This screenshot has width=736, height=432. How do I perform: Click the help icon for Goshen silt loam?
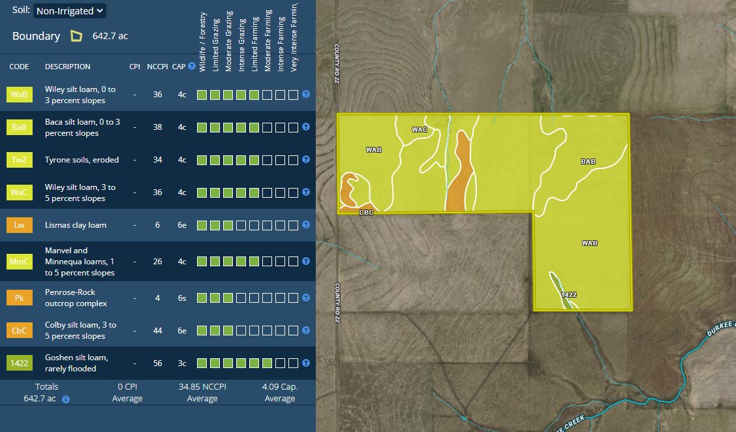click(306, 363)
